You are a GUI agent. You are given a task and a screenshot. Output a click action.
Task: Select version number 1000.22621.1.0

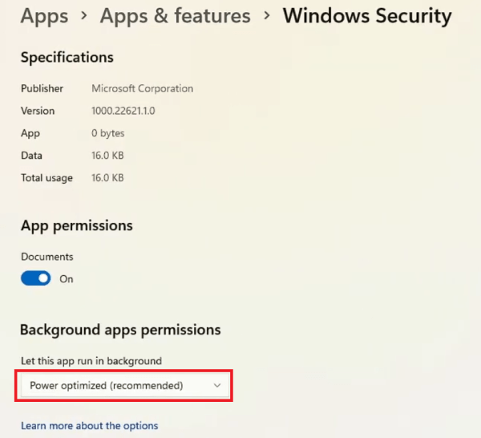click(123, 111)
